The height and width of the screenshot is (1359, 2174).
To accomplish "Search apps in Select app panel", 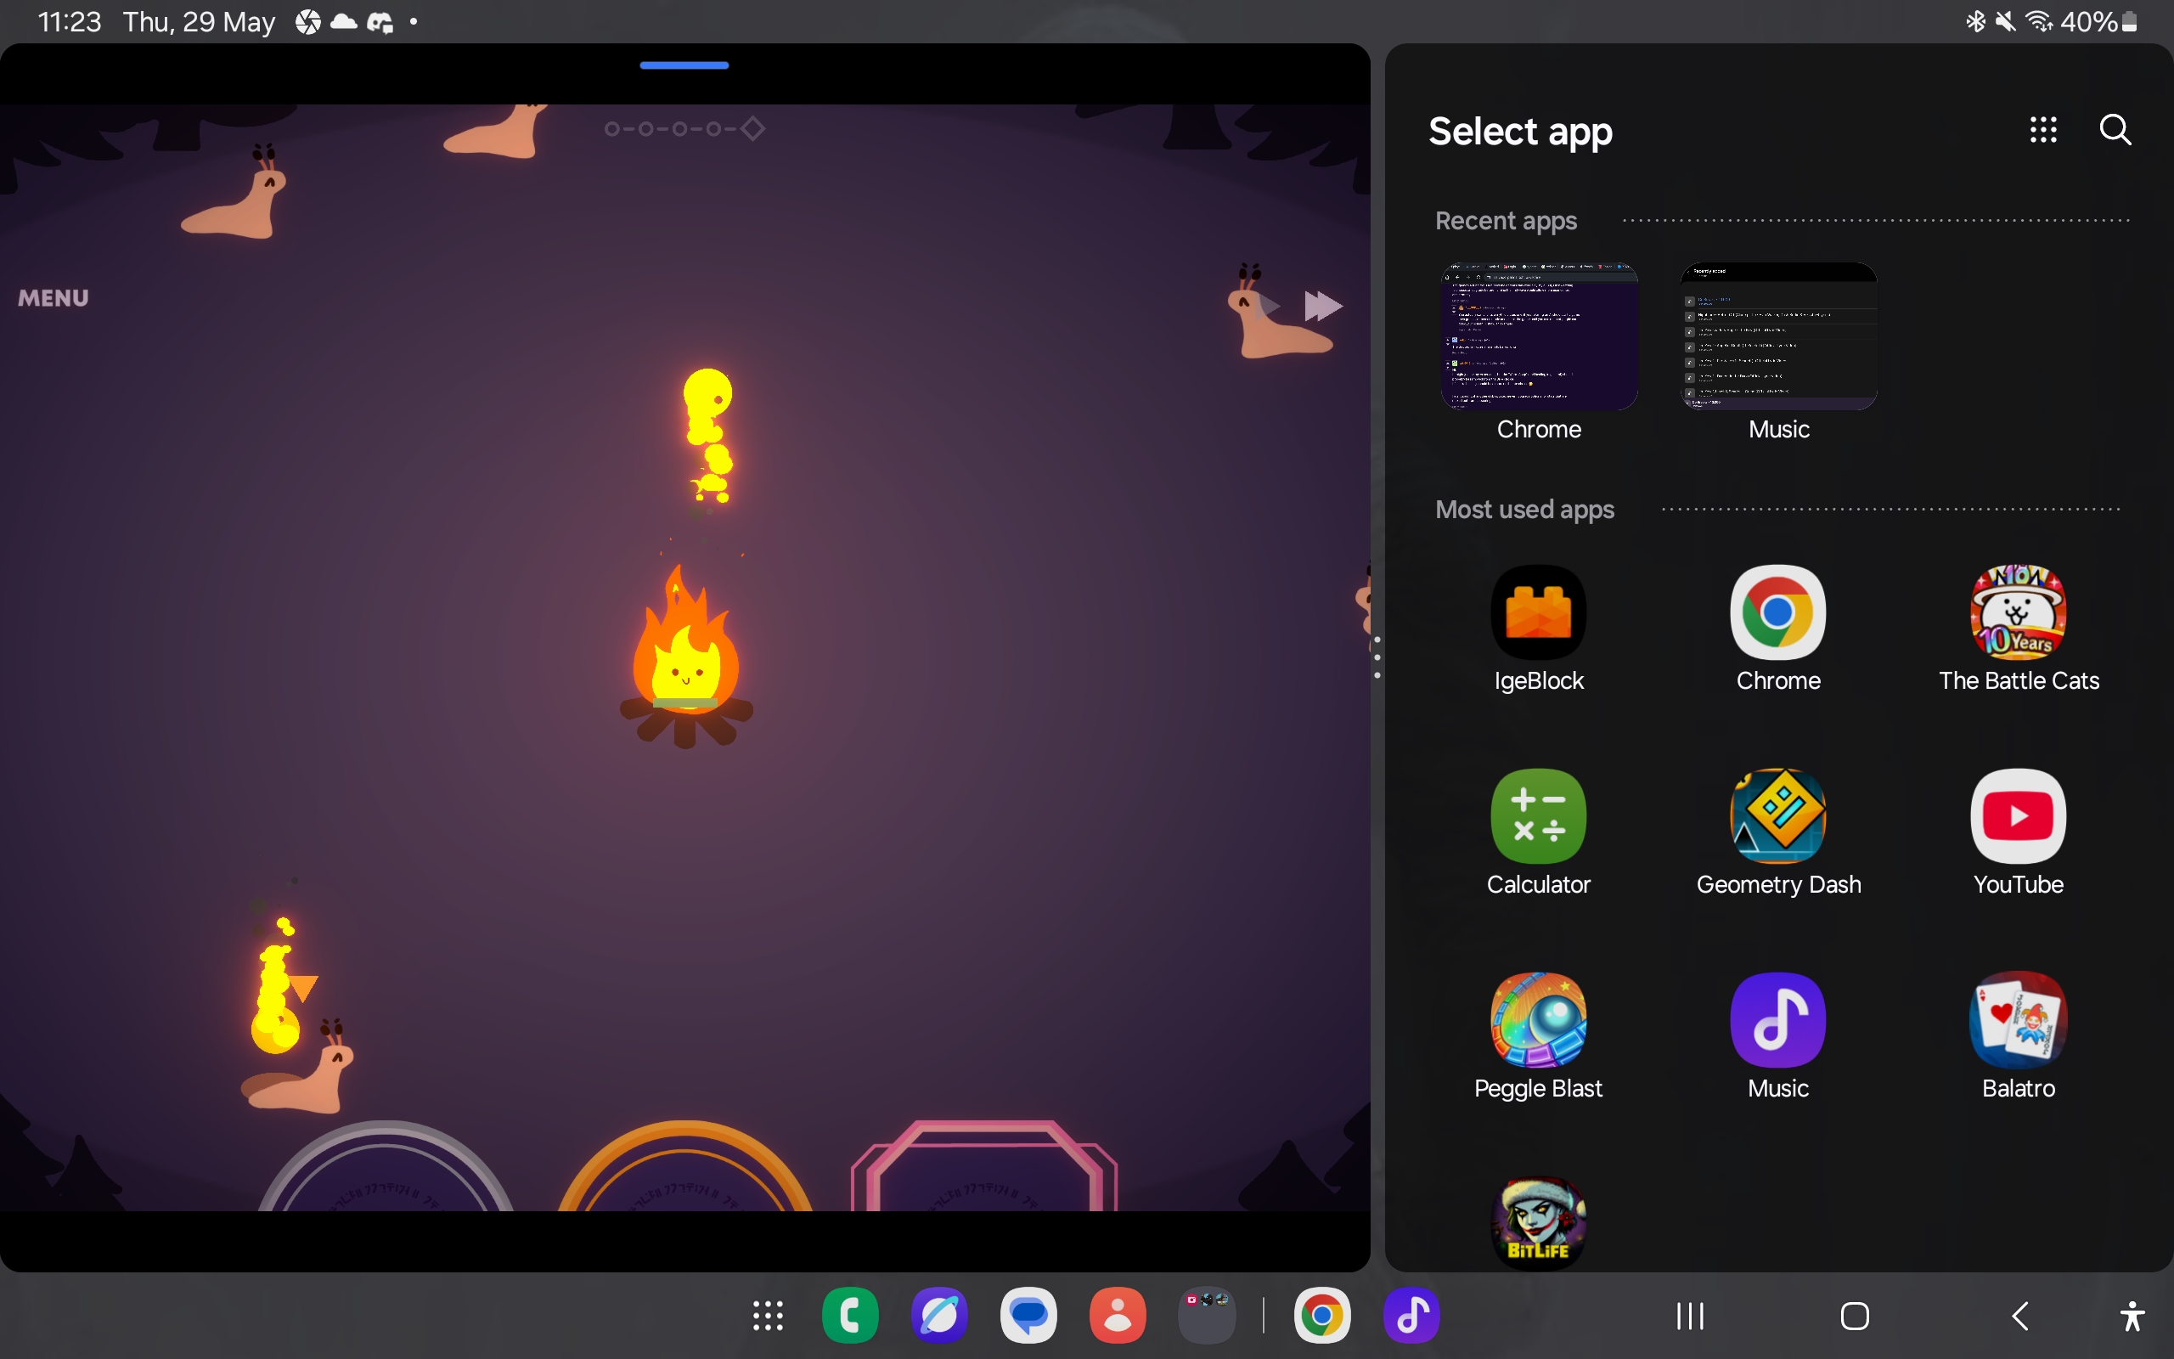I will point(2115,130).
